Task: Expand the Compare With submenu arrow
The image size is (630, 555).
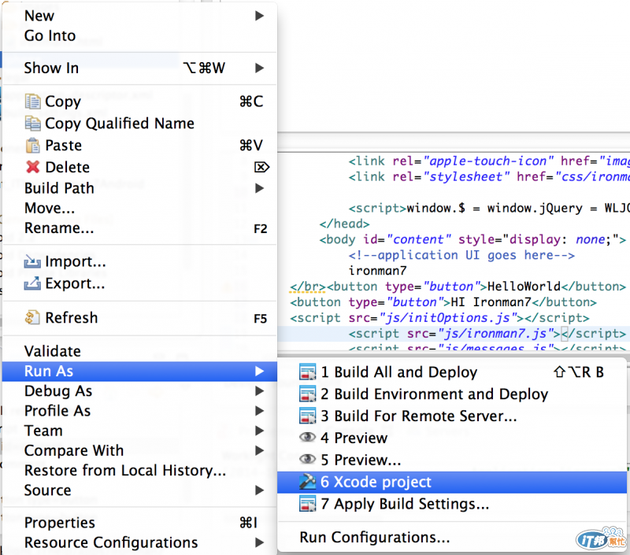Action: point(260,450)
